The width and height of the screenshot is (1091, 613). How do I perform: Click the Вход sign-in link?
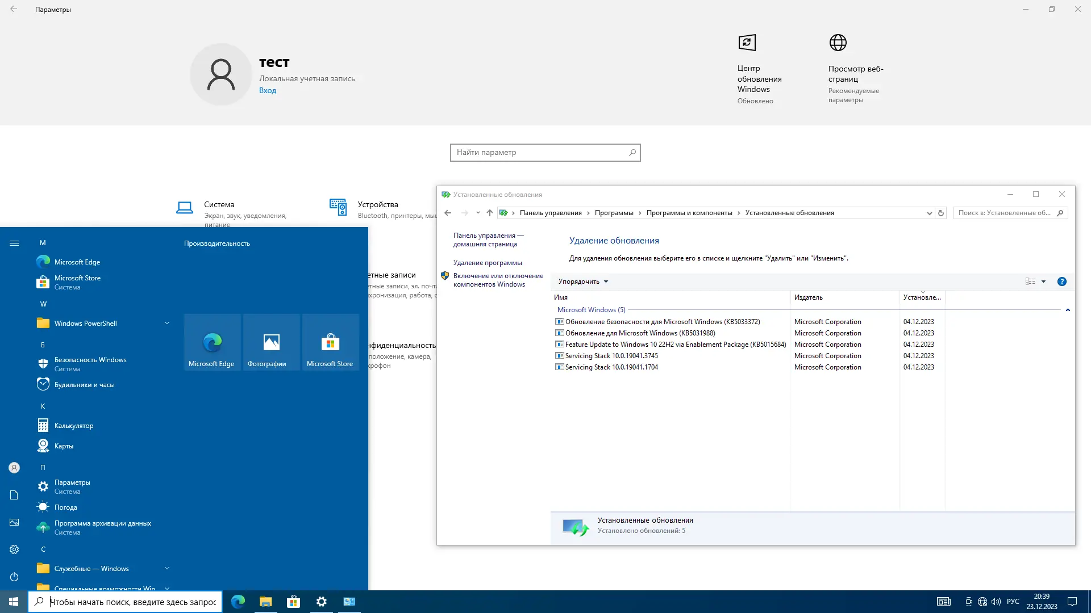pyautogui.click(x=268, y=90)
